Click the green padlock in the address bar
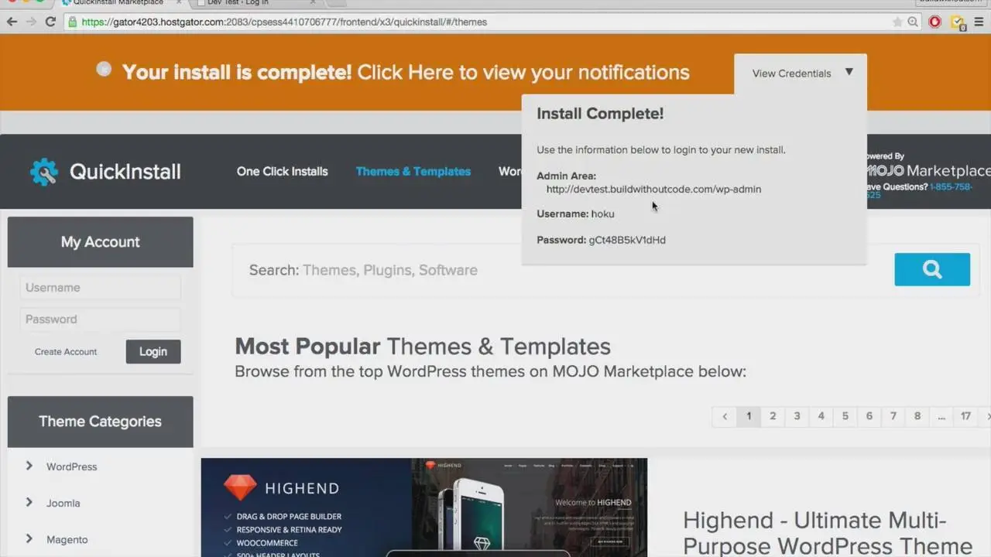 73,22
